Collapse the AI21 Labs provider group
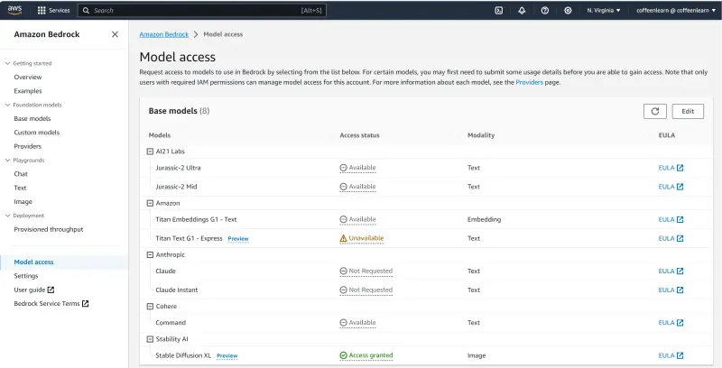Viewport: 722px width, 368px height. [x=150, y=151]
